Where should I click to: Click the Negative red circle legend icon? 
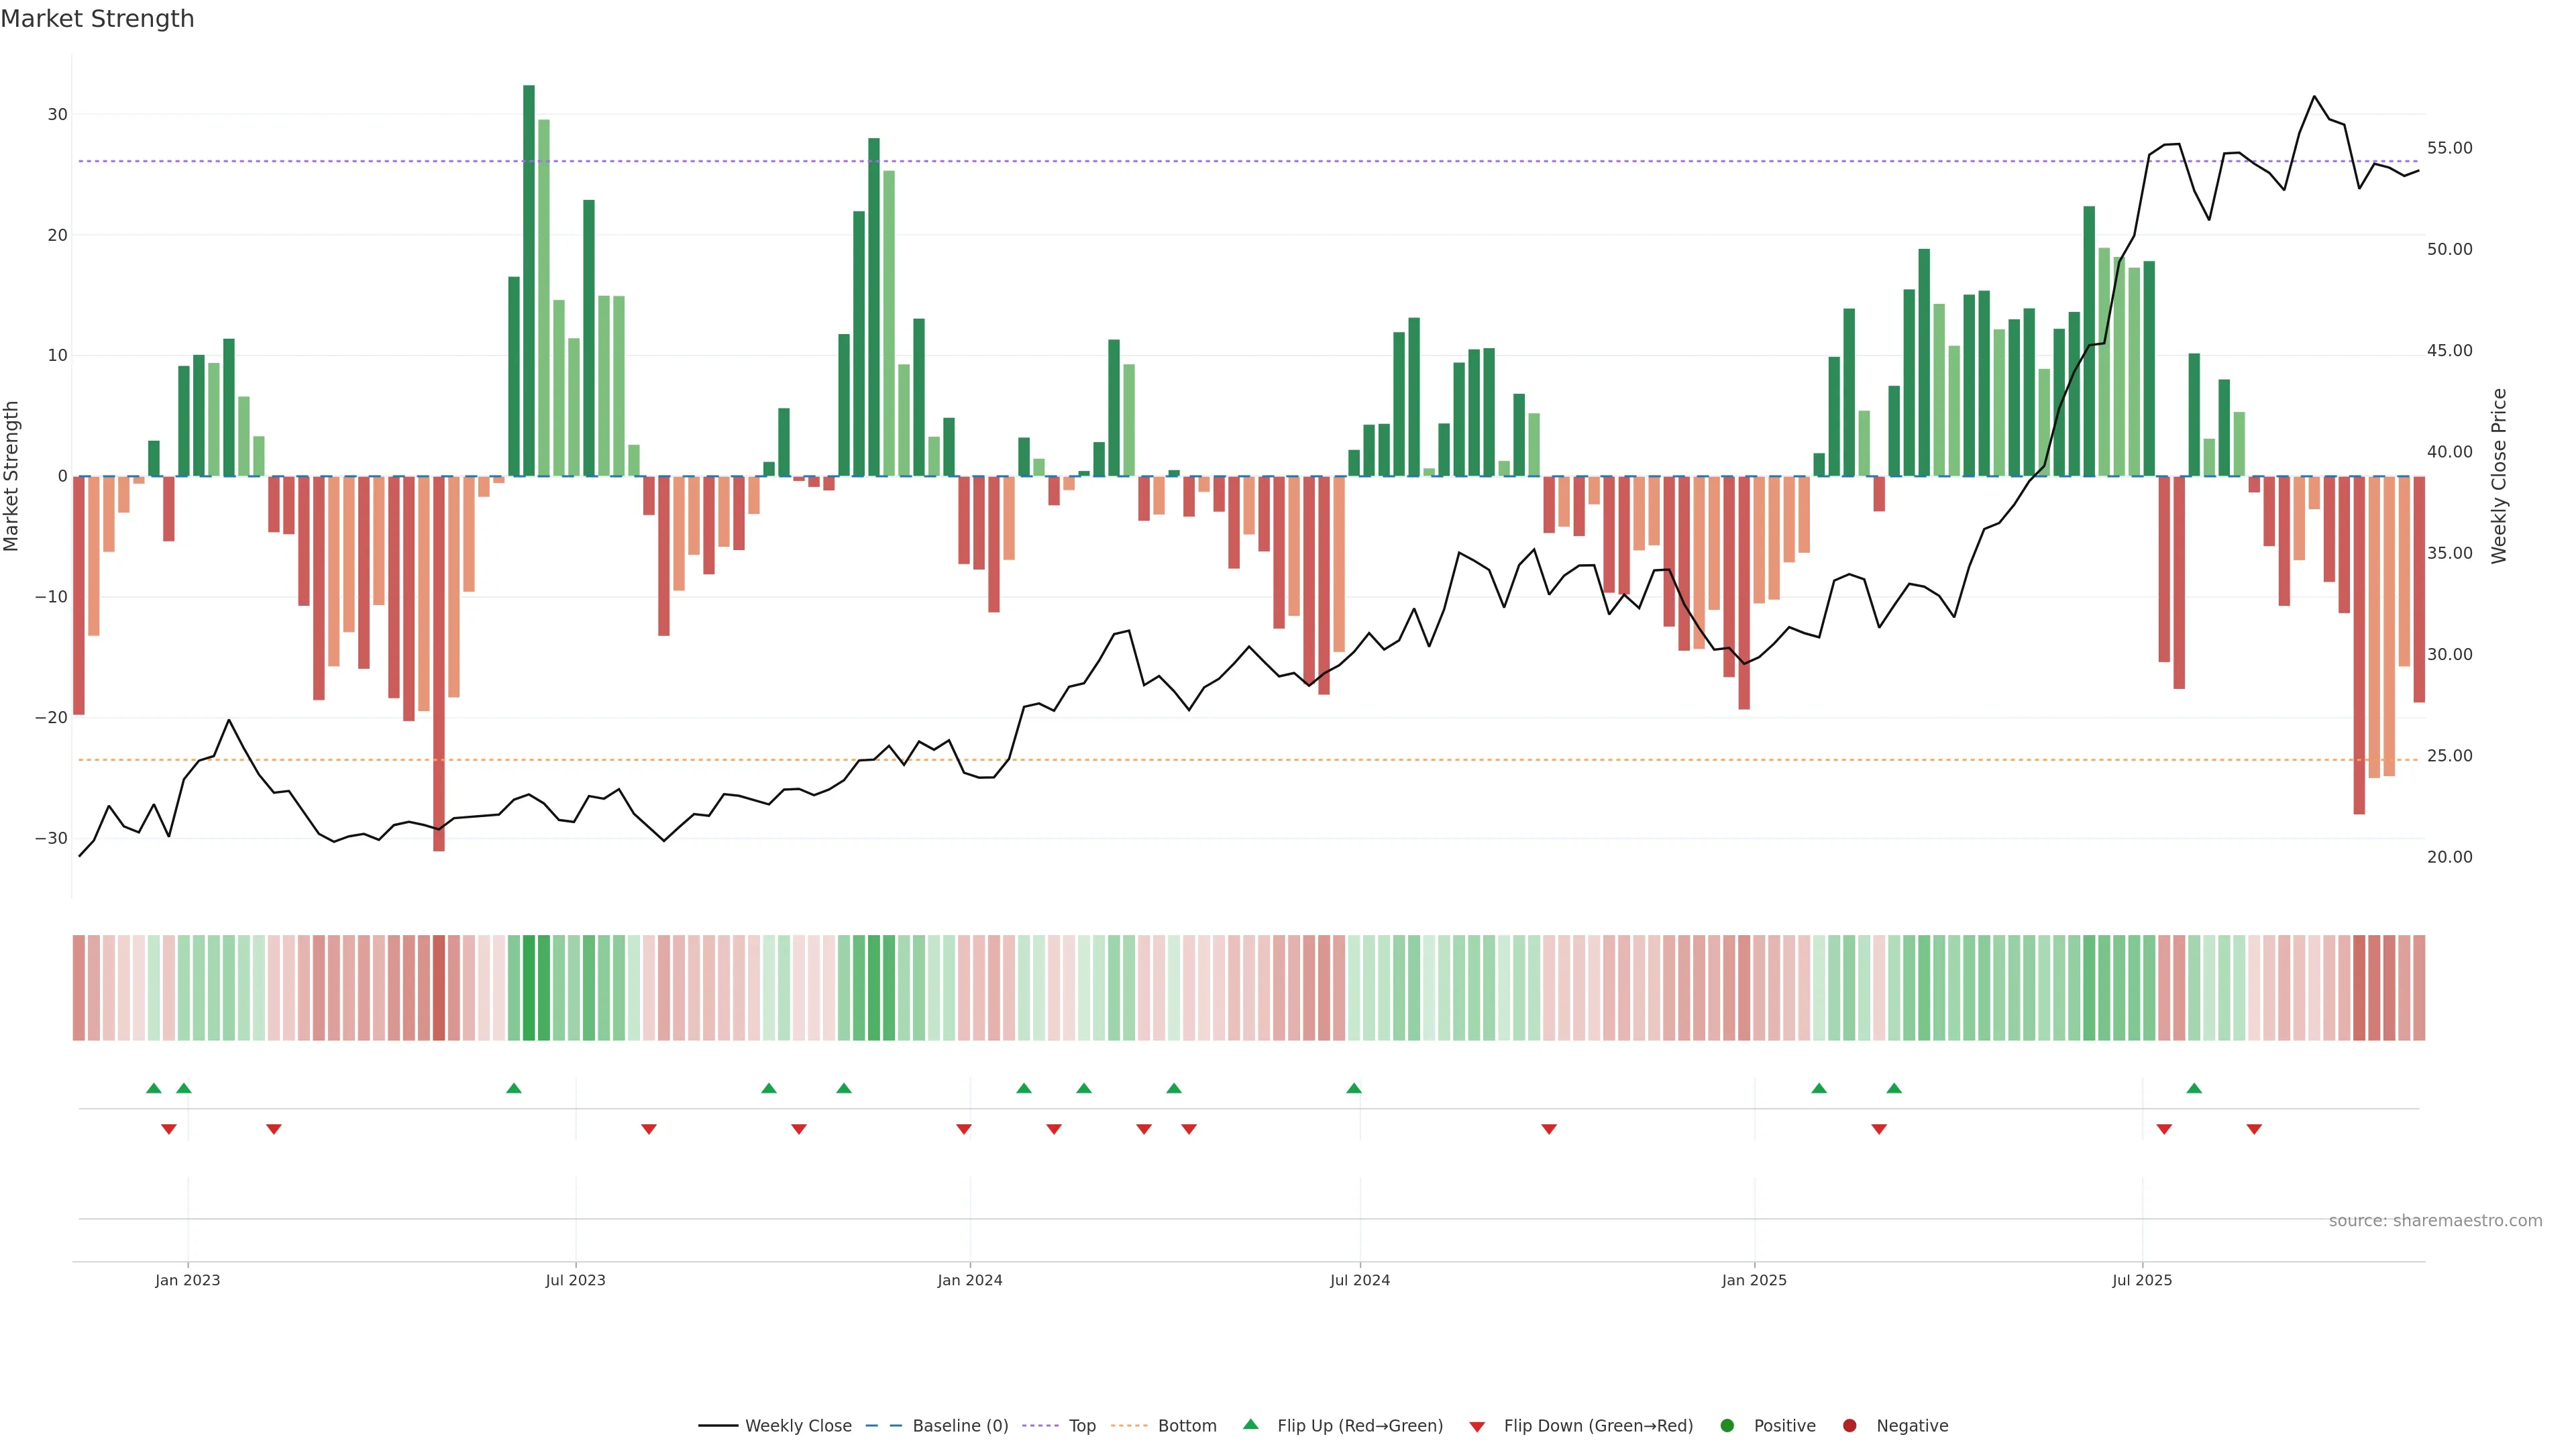1849,1425
